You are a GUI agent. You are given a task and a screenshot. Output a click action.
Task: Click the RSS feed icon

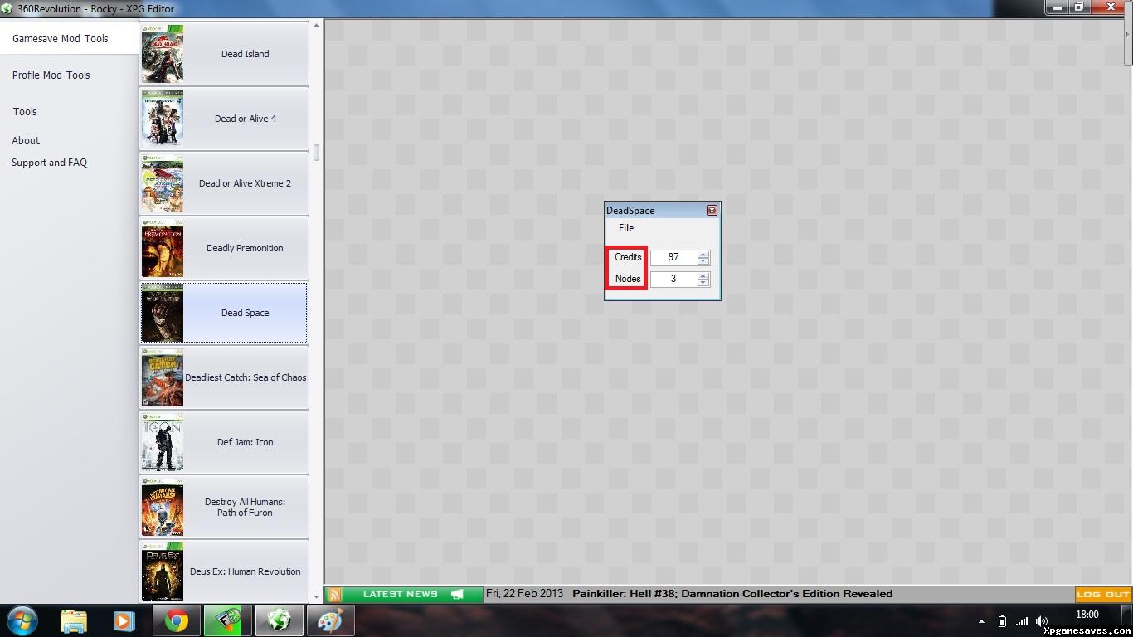click(x=334, y=595)
